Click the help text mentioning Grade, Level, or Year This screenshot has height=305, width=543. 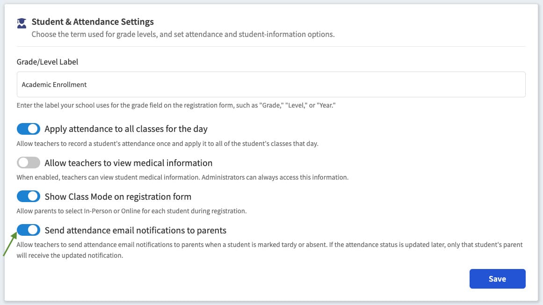(x=176, y=105)
